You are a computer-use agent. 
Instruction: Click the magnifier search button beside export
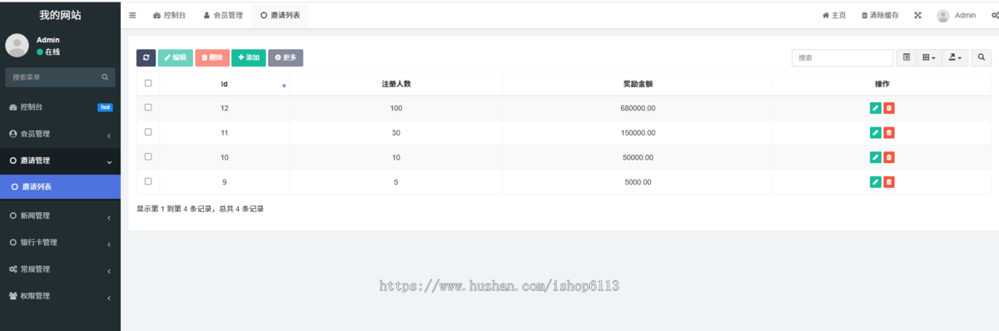pyautogui.click(x=982, y=57)
